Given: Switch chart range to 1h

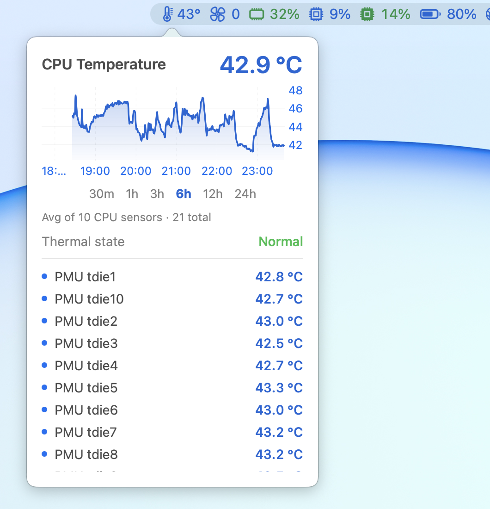Looking at the screenshot, I should click(132, 194).
